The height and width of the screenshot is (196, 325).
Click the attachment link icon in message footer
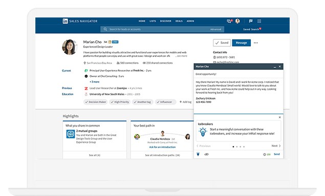point(206,154)
